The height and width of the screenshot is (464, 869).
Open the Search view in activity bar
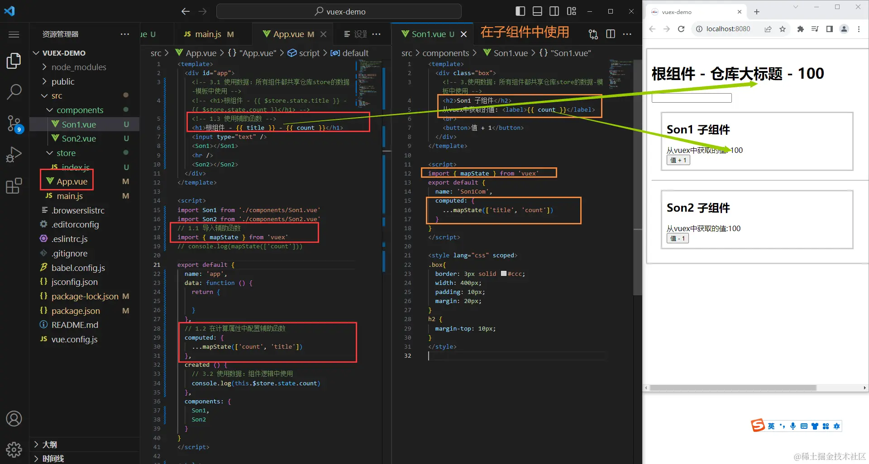pos(14,92)
